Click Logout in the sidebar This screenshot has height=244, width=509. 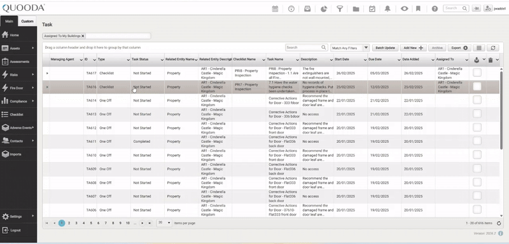18,230
